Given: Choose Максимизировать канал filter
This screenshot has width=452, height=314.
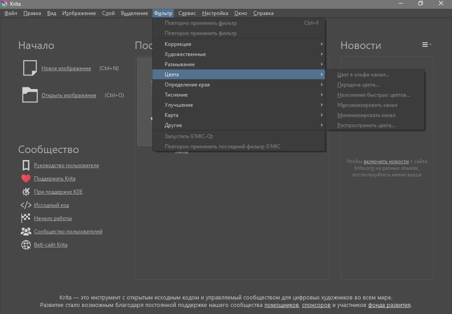Looking at the screenshot, I should point(375,105).
